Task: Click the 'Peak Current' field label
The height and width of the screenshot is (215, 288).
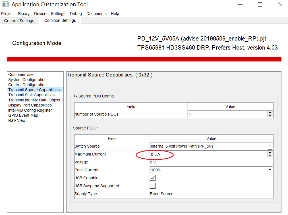Action: (x=86, y=170)
